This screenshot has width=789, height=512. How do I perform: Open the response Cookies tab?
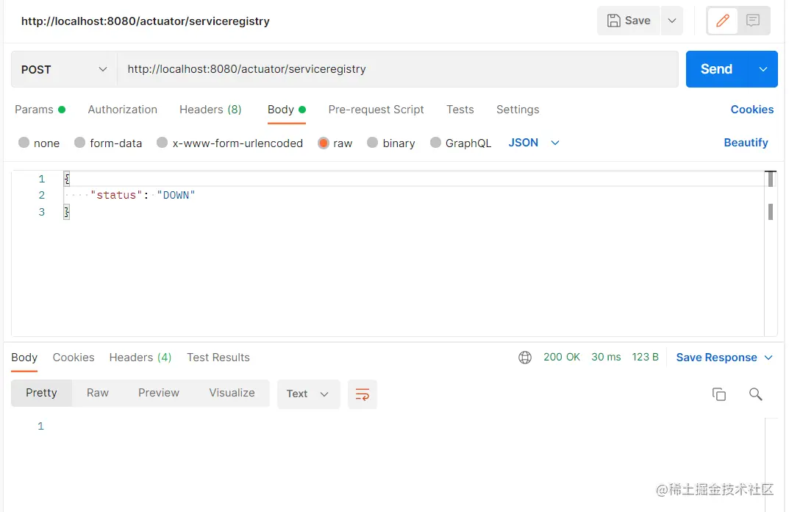(x=74, y=358)
